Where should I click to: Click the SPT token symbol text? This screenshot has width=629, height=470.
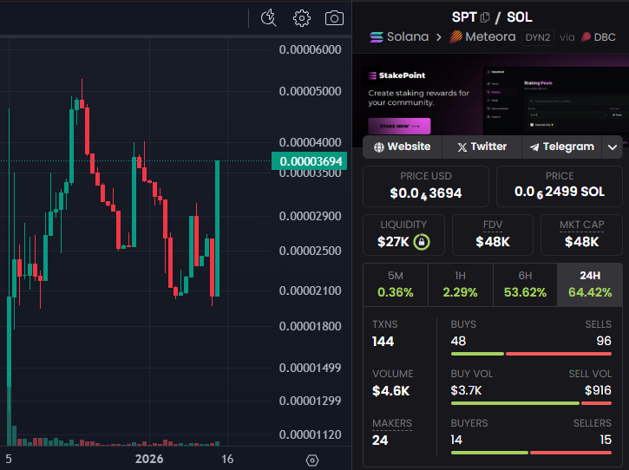click(464, 17)
